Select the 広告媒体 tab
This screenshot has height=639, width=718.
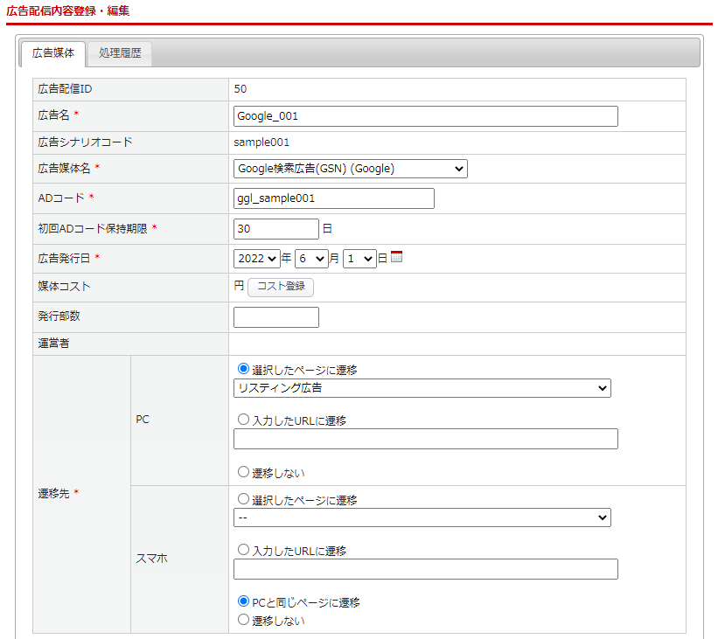[x=53, y=54]
